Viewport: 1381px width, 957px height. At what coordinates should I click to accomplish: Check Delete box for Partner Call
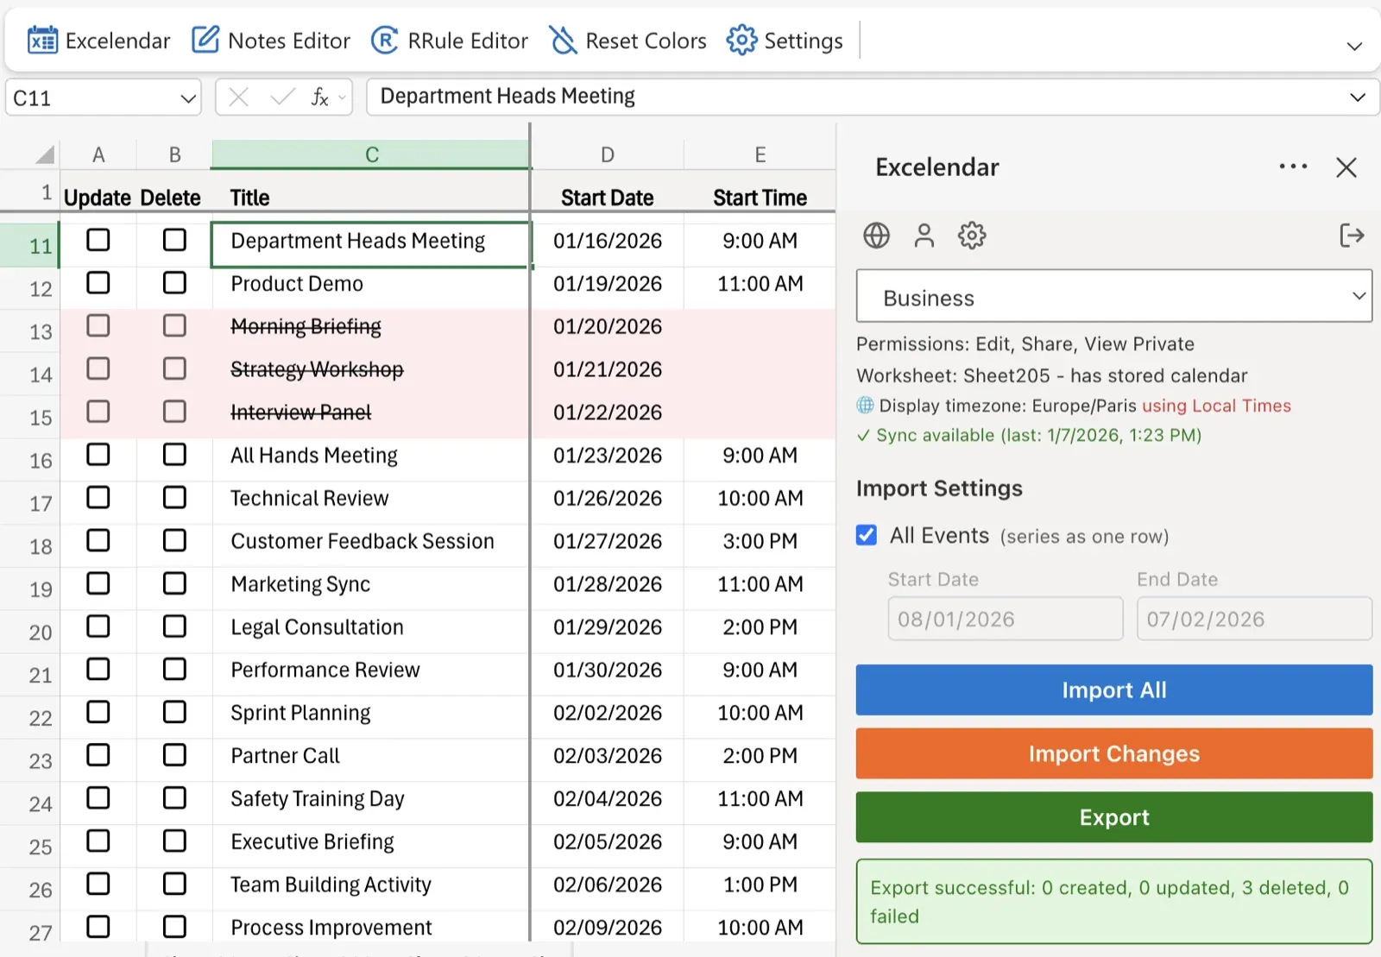[x=174, y=755]
